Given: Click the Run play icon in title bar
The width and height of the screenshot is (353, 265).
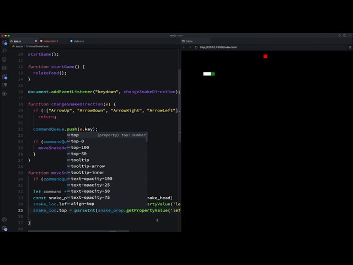Looking at the screenshot, I should tap(339, 35).
